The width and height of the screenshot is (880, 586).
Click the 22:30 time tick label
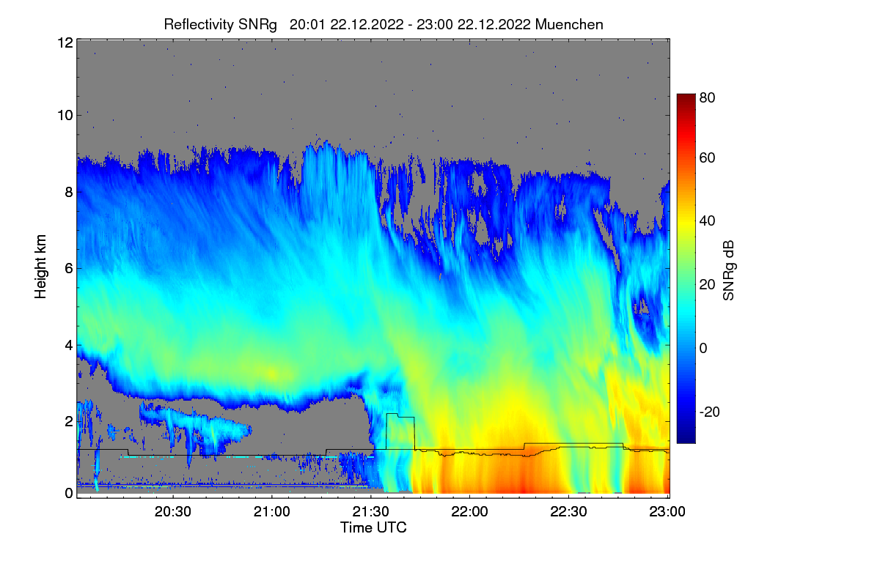tap(569, 513)
